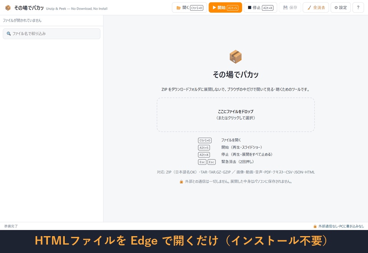Click the package logo icon in the header

(8, 8)
